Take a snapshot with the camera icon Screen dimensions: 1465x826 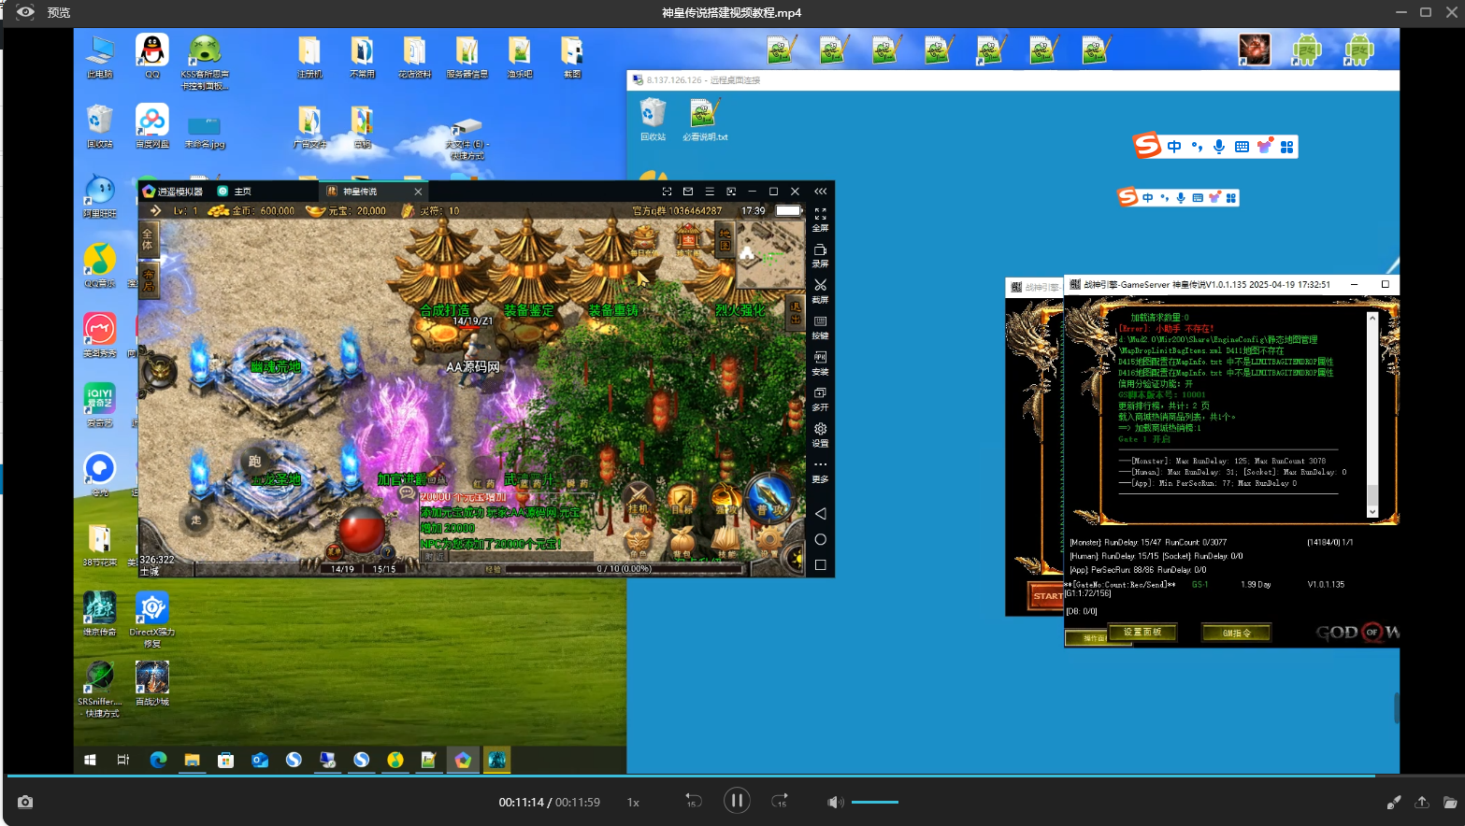point(25,802)
